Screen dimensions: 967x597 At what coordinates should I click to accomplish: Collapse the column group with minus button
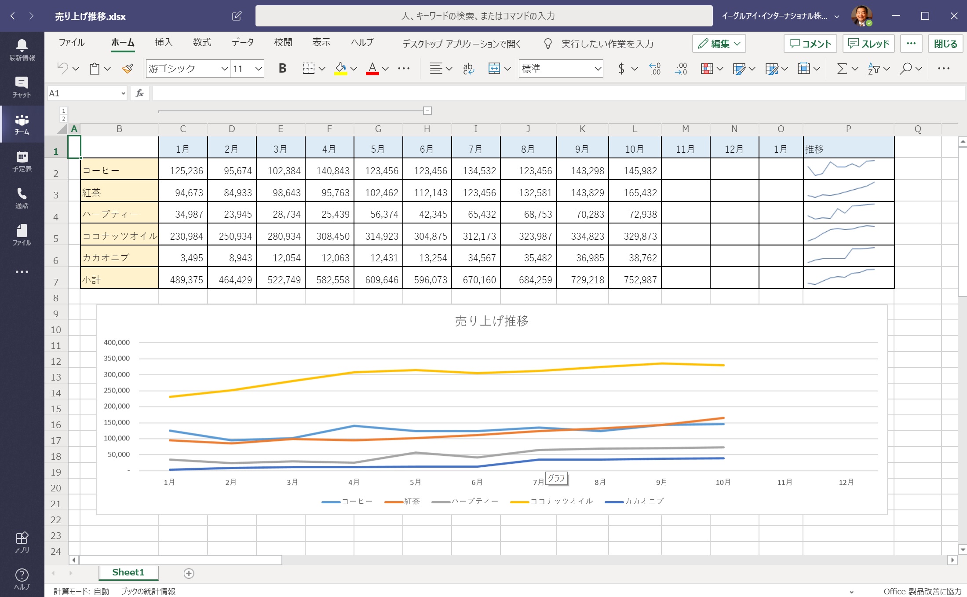pos(427,110)
